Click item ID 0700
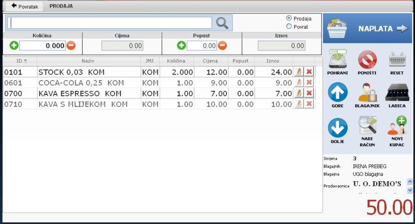This screenshot has height=224, width=415. tap(13, 94)
